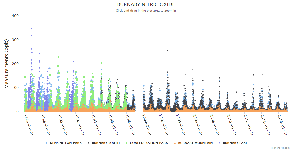Select the Burnaby South peak point above 250 ppb
Image resolution: width=292 pixels, height=150 pixels.
coord(168,50)
